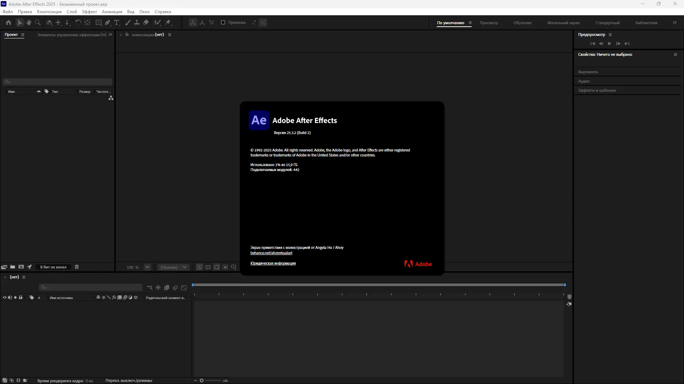
Task: Open the 100 % magnification dropdown
Action: point(147,267)
